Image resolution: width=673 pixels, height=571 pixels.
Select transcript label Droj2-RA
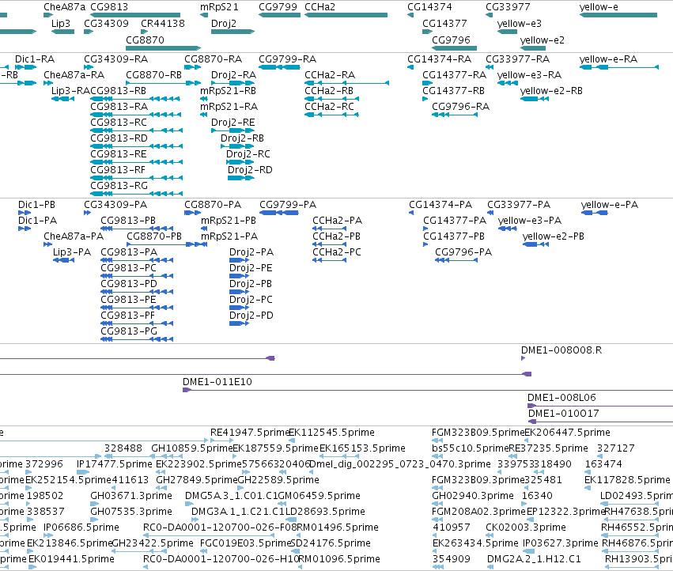tap(233, 74)
